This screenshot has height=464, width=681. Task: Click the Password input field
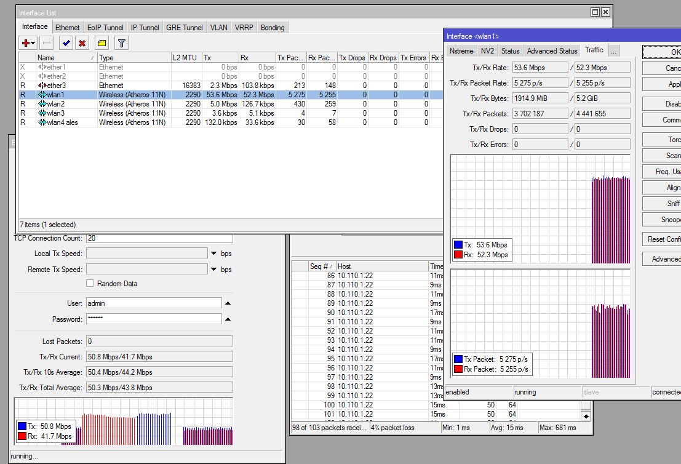point(154,319)
